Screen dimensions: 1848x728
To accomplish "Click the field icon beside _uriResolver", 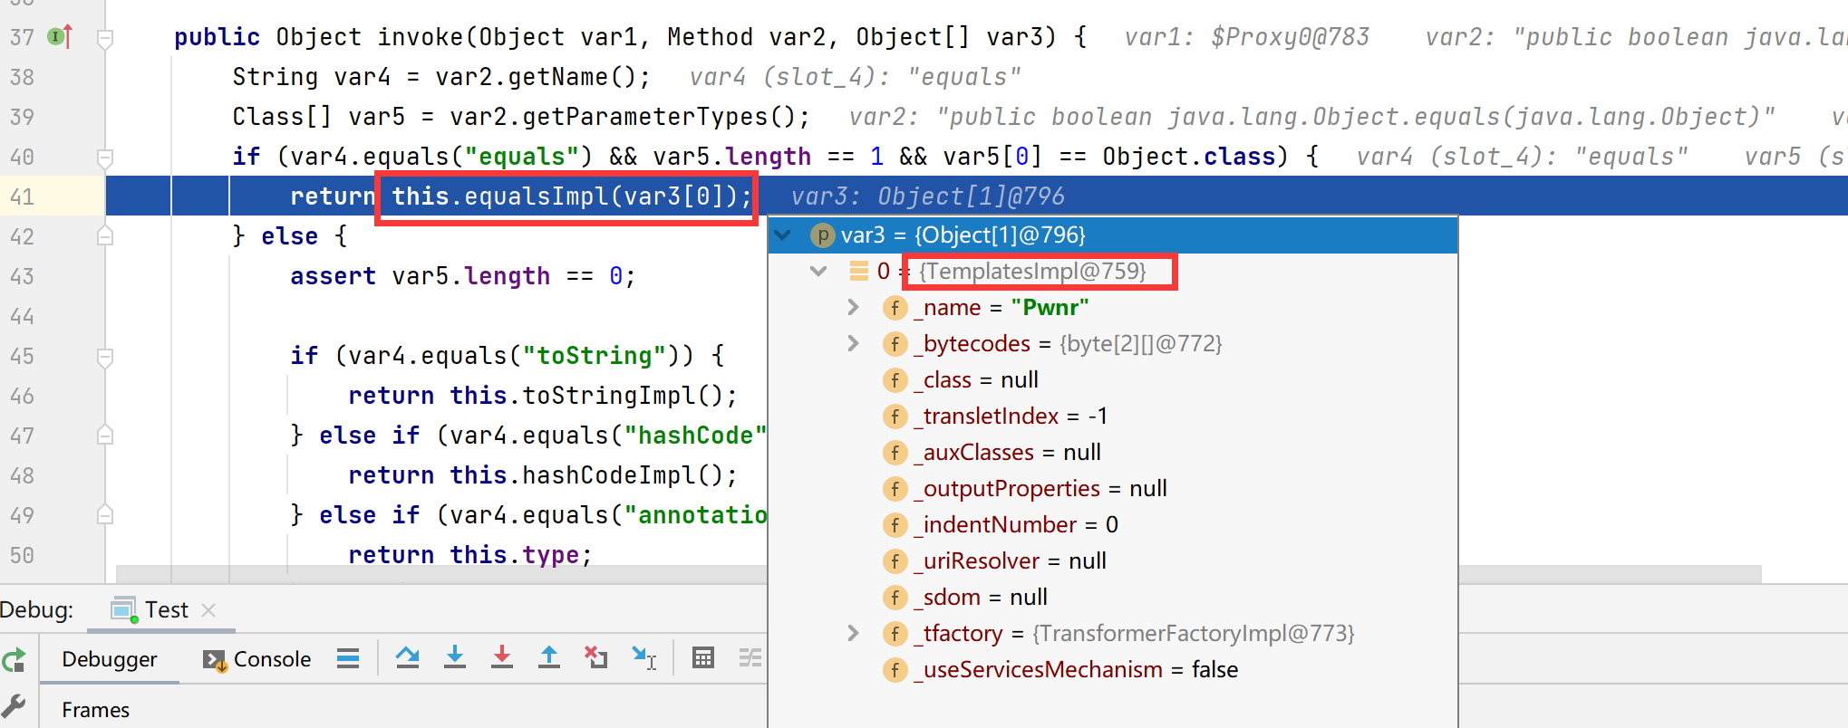I will [895, 561].
